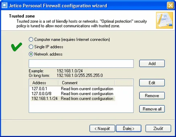This screenshot has width=176, height=137.
Task: Click the Edit button
Action: (x=152, y=83)
